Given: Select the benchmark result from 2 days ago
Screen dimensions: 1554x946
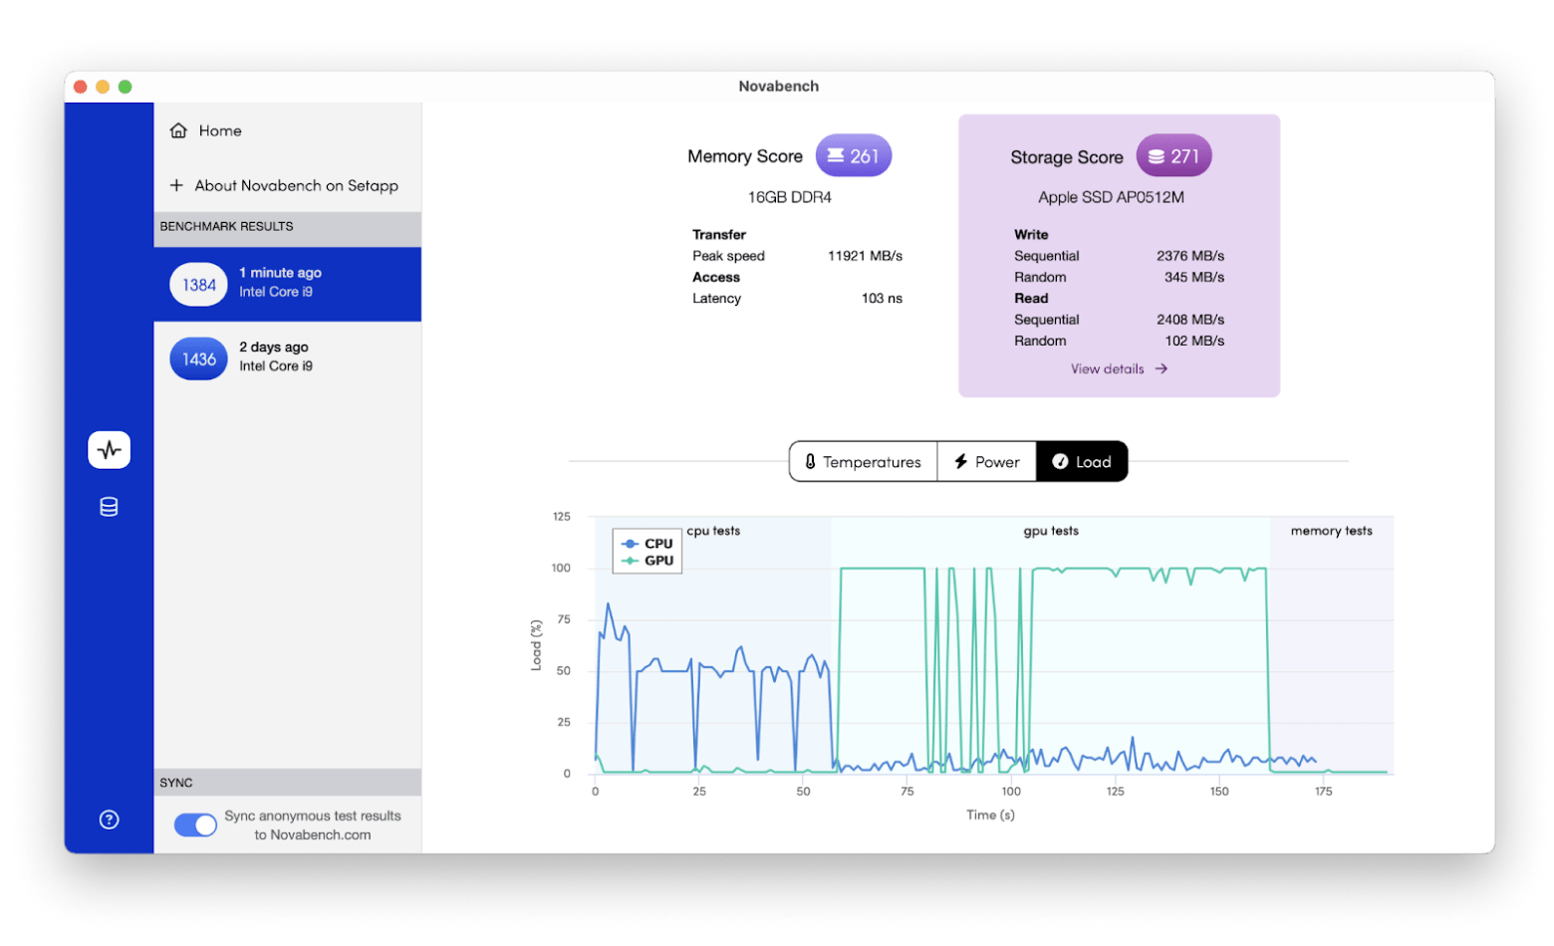Looking at the screenshot, I should [287, 356].
